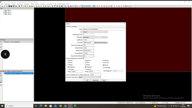Open the Optionen menu
Screen dimensions: 192x108
click(x=43, y=4)
